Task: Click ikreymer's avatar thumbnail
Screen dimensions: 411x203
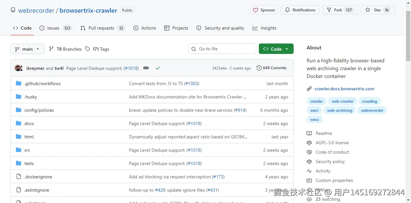Action: (x=19, y=68)
